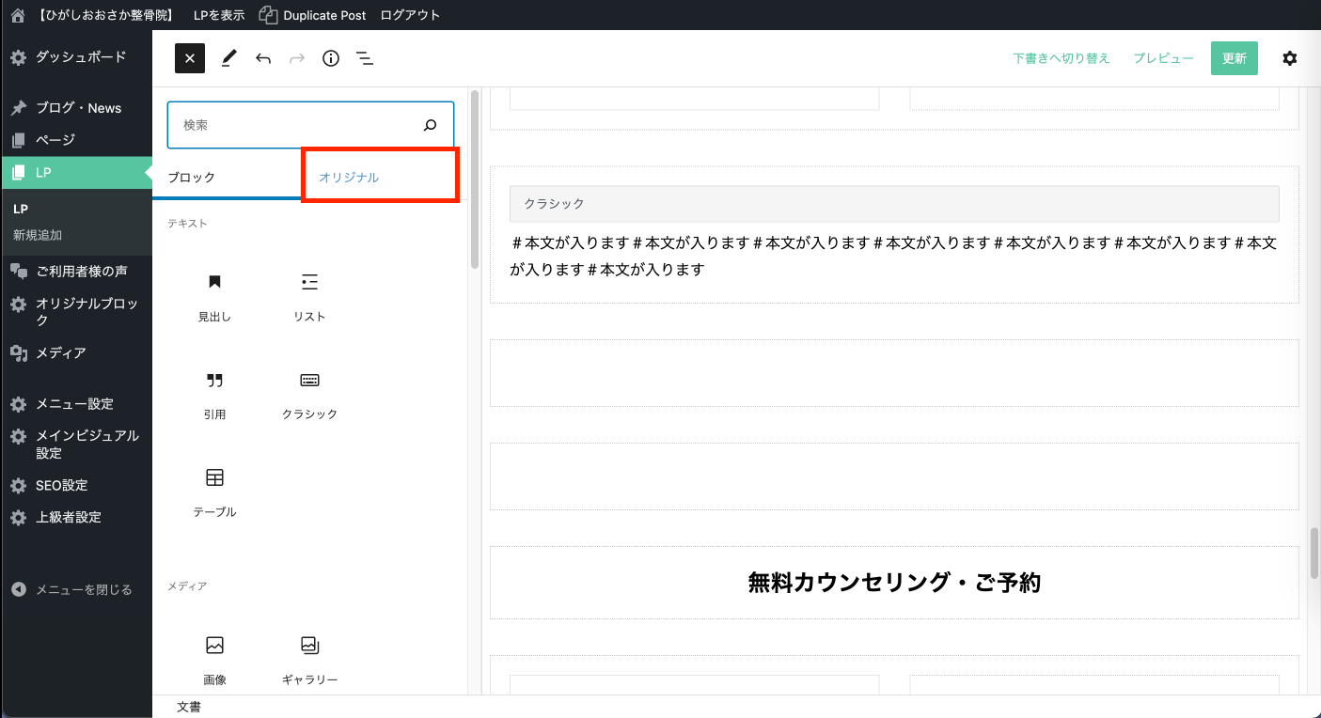Insert a 見出し heading block
This screenshot has width=1321, height=718.
214,296
